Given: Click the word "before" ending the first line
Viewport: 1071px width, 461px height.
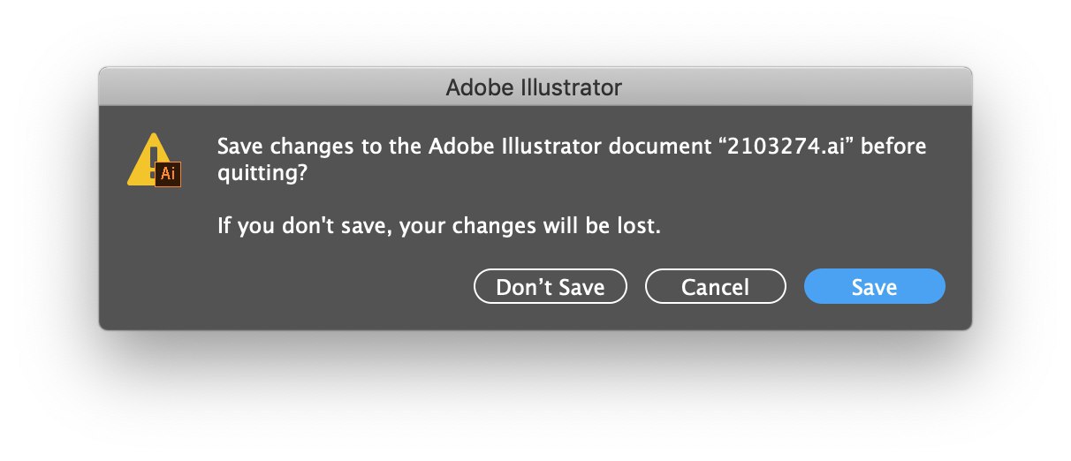Looking at the screenshot, I should coord(892,146).
